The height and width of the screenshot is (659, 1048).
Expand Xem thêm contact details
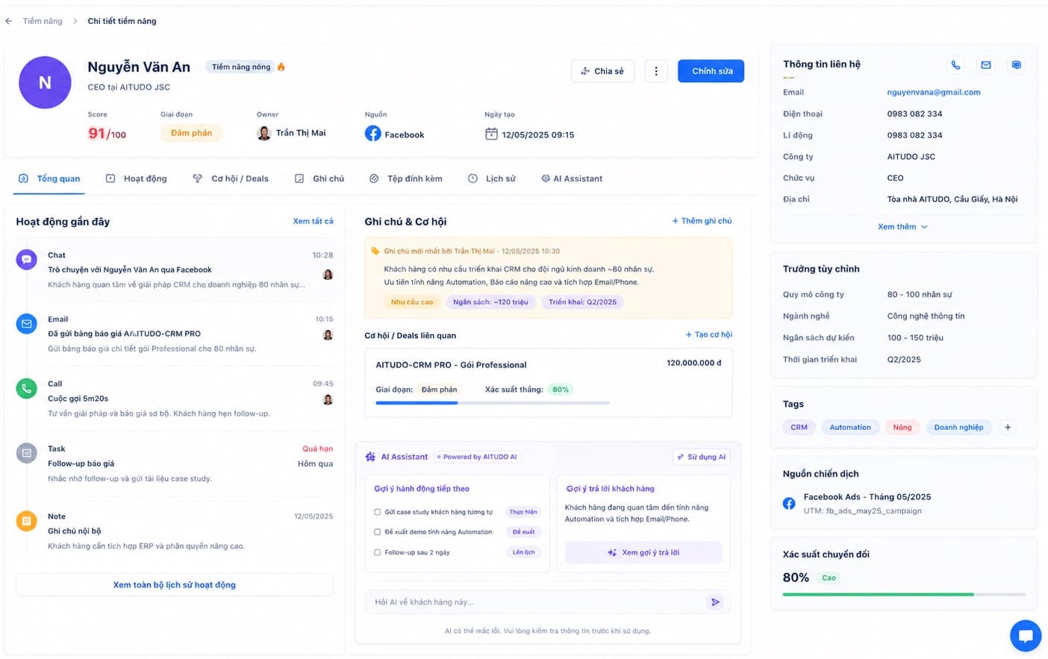click(902, 227)
